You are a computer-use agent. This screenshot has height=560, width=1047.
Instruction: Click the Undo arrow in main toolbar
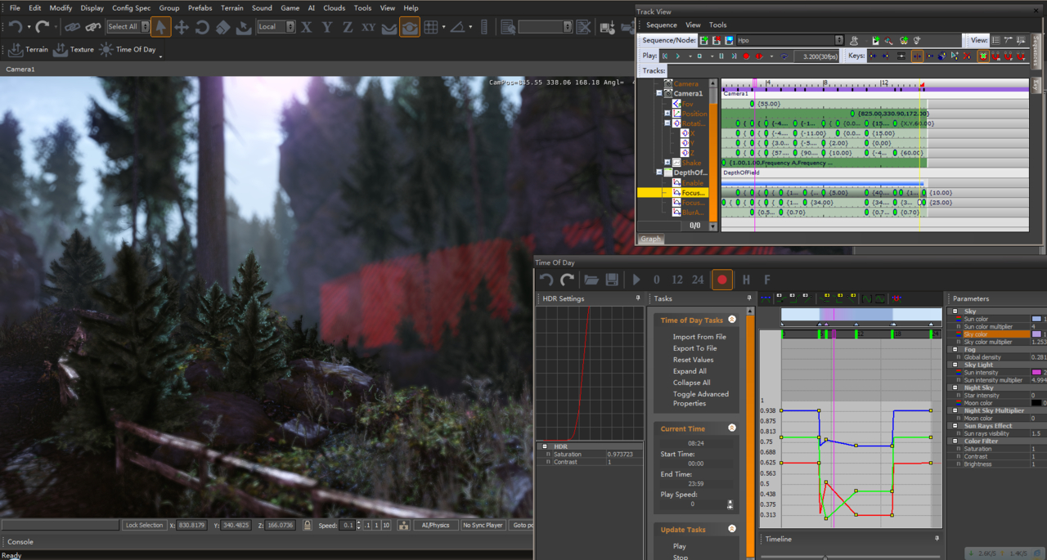click(16, 27)
